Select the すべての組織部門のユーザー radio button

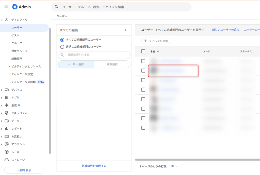(62, 40)
